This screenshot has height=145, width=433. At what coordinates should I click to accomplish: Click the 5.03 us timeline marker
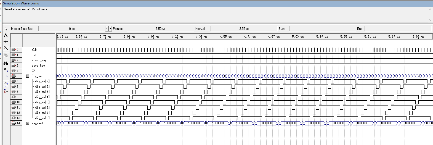click(x=298, y=36)
